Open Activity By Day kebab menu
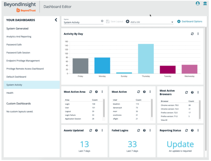 [198, 34]
